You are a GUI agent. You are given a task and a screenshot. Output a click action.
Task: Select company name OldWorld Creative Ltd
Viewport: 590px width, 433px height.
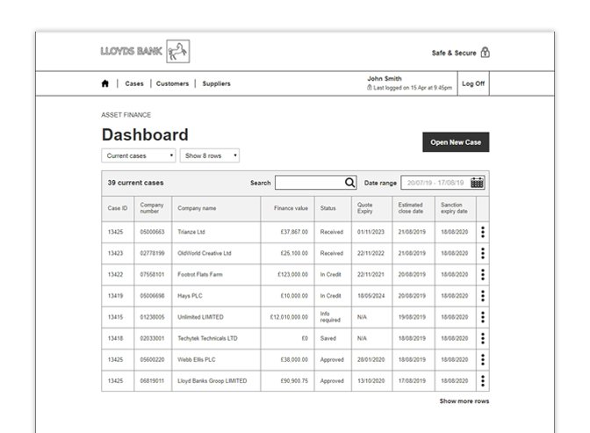pos(205,254)
